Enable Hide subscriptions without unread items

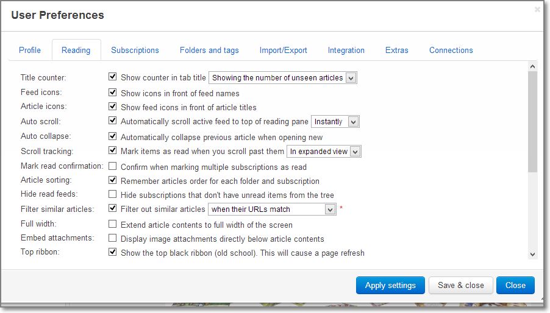click(112, 194)
